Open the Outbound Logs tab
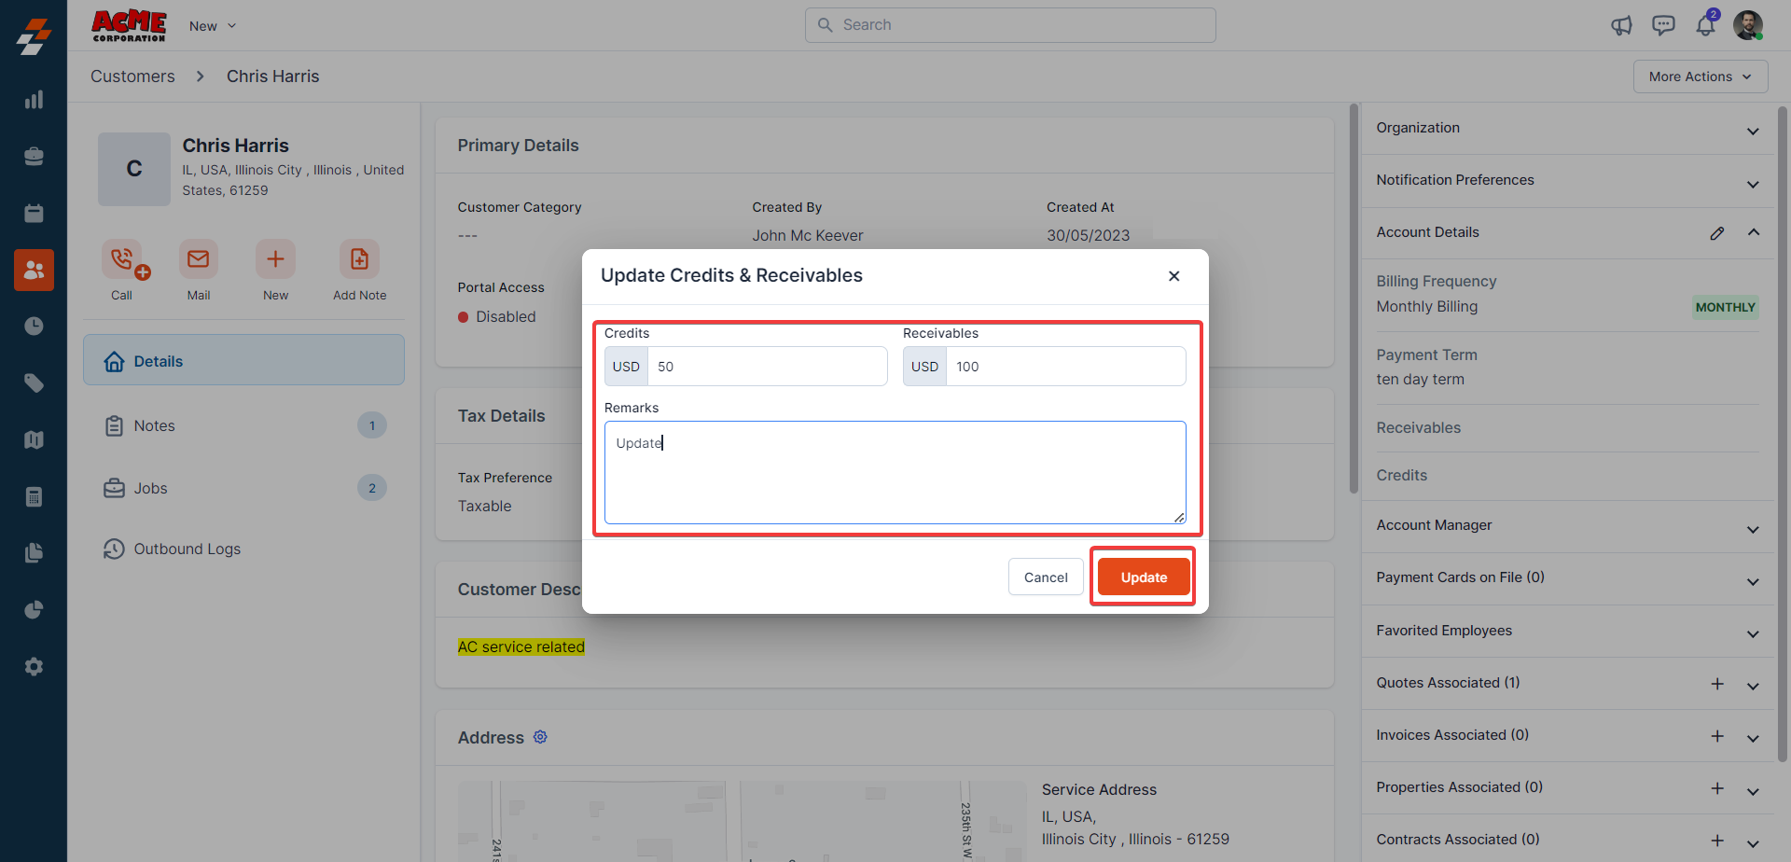Viewport: 1791px width, 862px height. point(187,549)
